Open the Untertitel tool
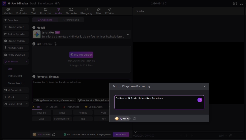 pyautogui.click(x=46, y=11)
